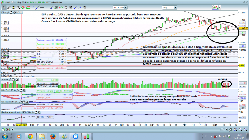Pick the parallel channel lines tool
249x140 pixels.
pyautogui.click(x=51, y=7)
